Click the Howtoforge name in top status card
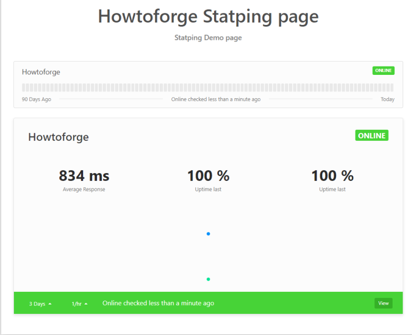Screen dimensions: 412x335 click(41, 72)
